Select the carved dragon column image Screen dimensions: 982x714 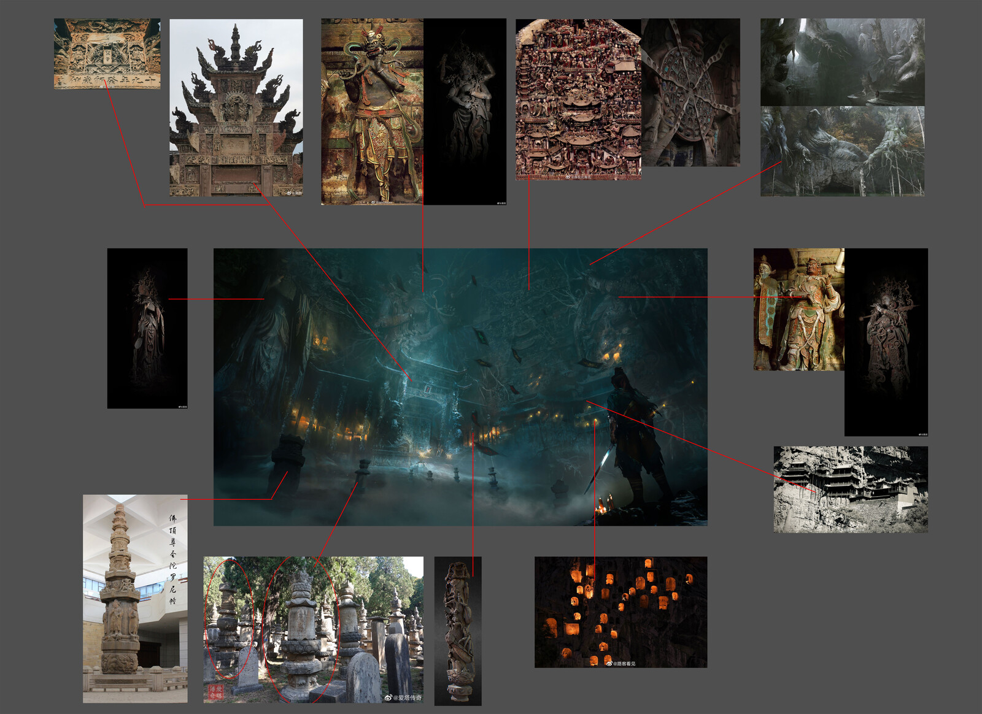coord(458,631)
